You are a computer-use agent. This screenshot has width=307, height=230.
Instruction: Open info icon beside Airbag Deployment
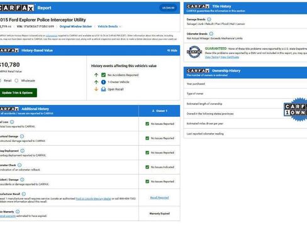(23, 151)
